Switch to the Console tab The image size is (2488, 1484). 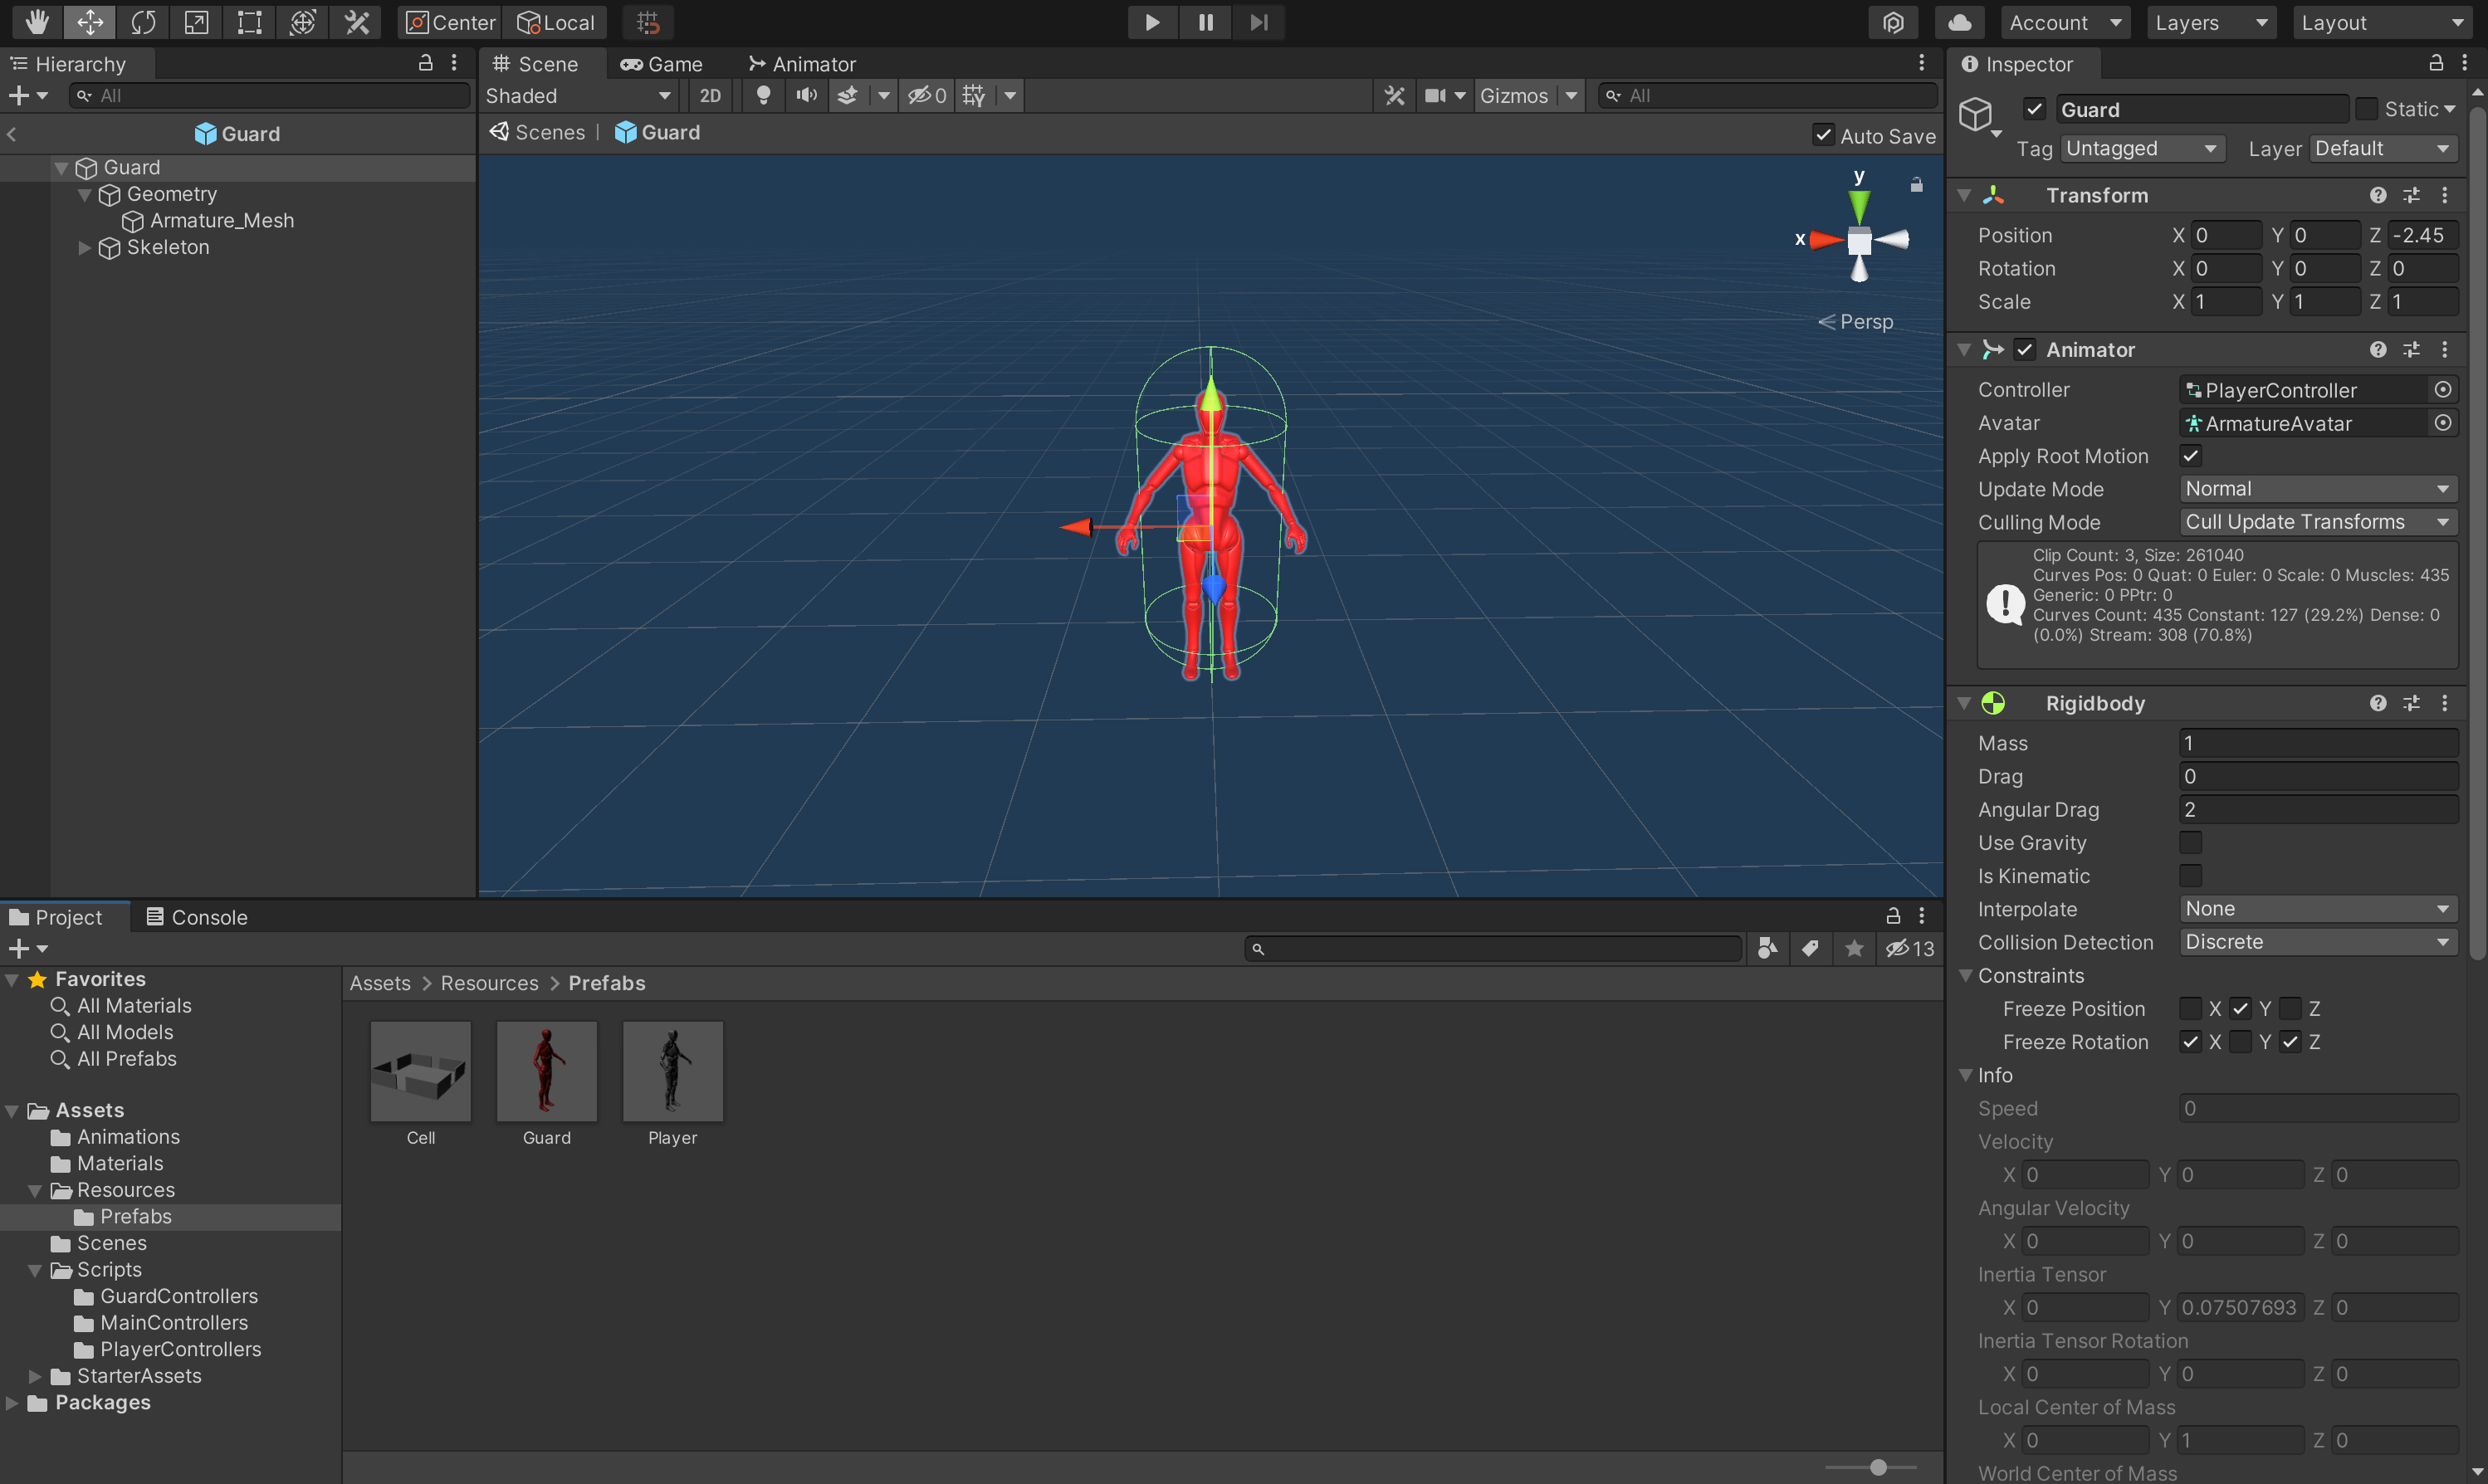(x=197, y=917)
